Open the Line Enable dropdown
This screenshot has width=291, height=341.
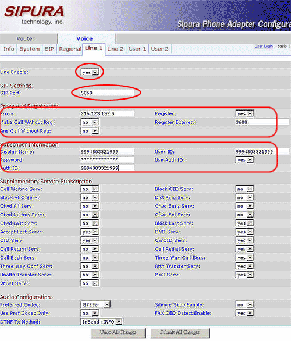pyautogui.click(x=90, y=72)
